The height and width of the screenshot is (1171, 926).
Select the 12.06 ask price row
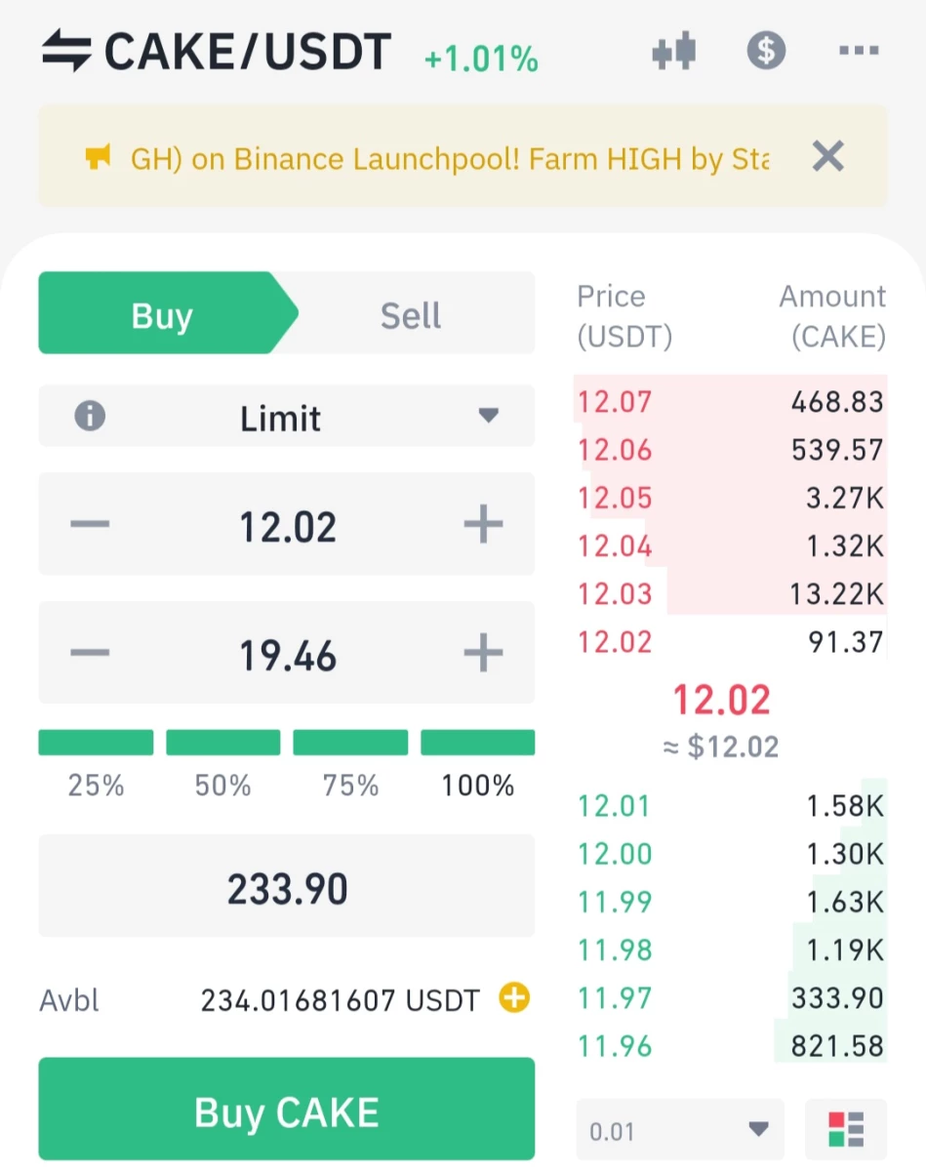click(x=731, y=449)
